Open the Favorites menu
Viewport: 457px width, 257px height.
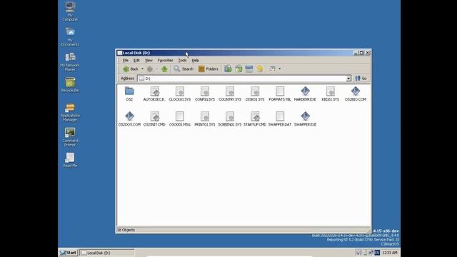click(x=165, y=60)
